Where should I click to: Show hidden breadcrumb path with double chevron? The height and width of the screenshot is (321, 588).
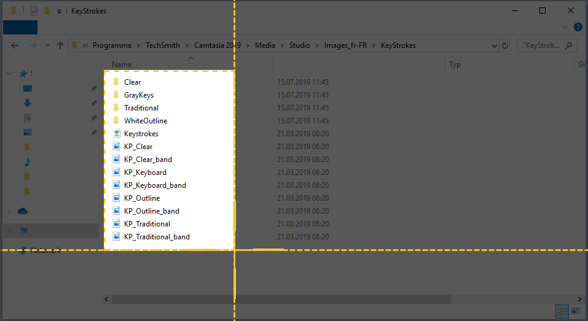click(x=85, y=45)
